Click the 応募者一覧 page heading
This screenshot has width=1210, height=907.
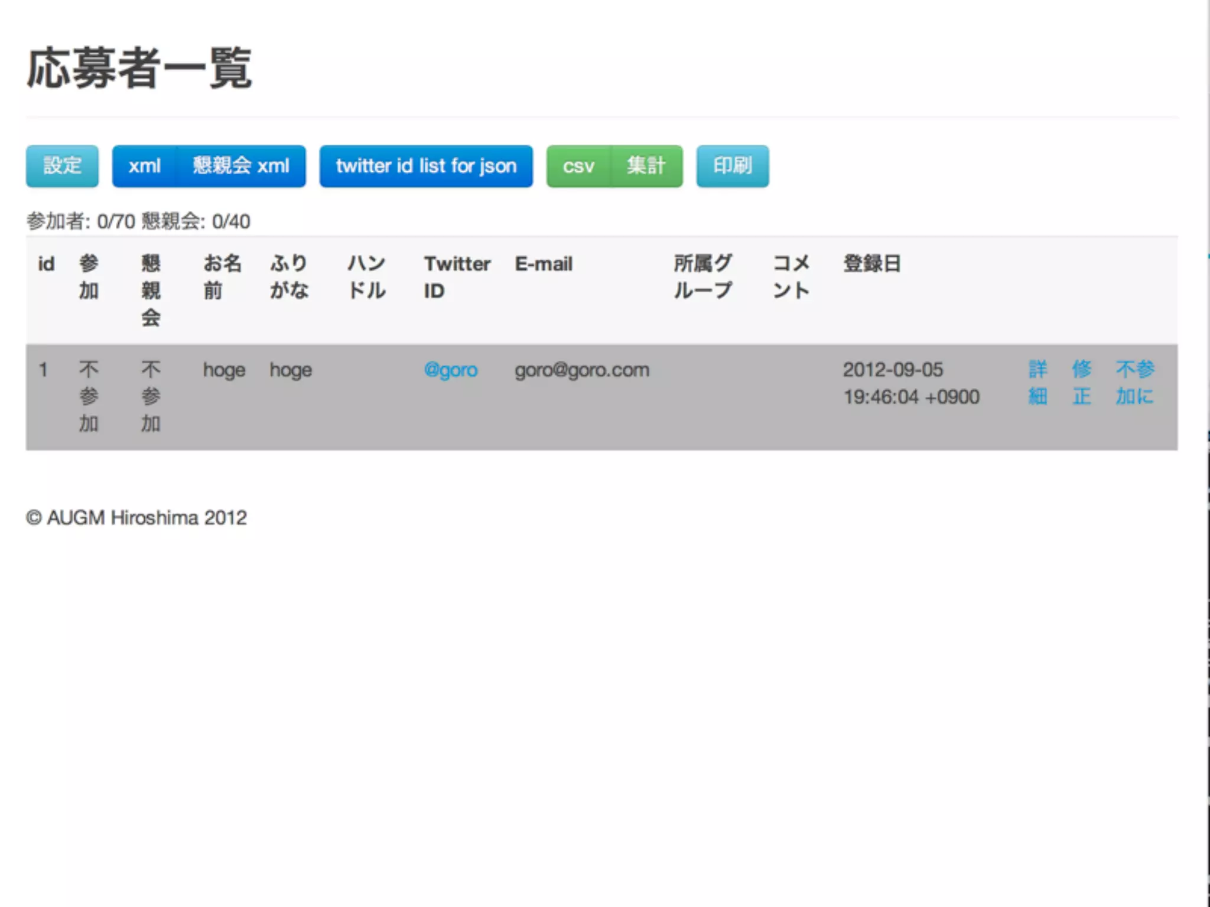[x=139, y=69]
